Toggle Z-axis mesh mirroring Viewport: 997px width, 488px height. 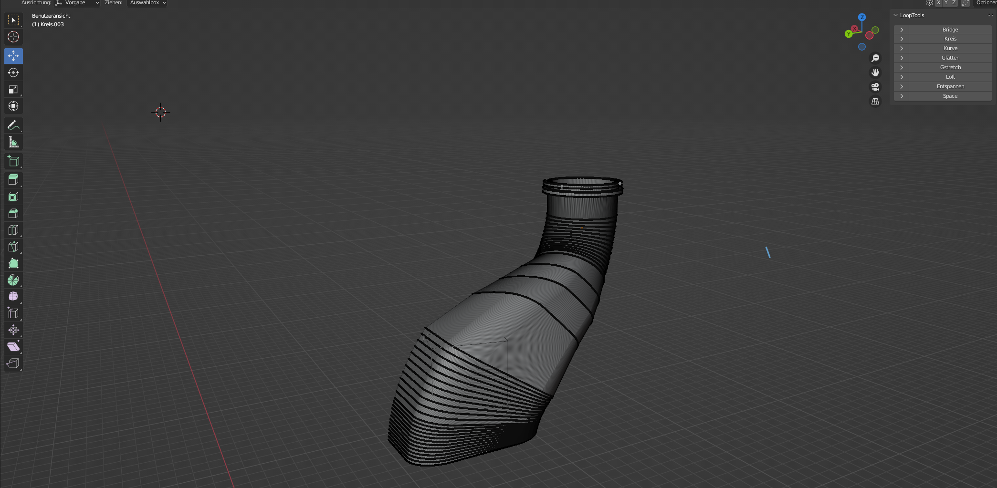[x=954, y=3]
